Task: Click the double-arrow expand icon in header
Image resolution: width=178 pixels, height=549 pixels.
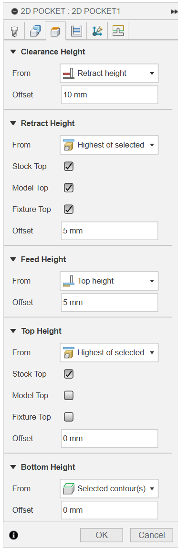Action: [174, 11]
